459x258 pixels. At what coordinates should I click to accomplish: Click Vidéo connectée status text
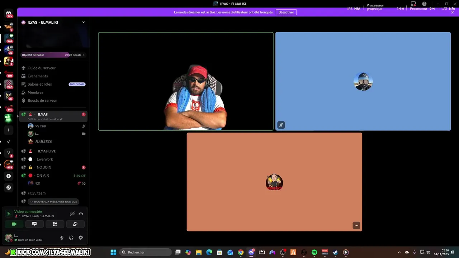click(28, 212)
